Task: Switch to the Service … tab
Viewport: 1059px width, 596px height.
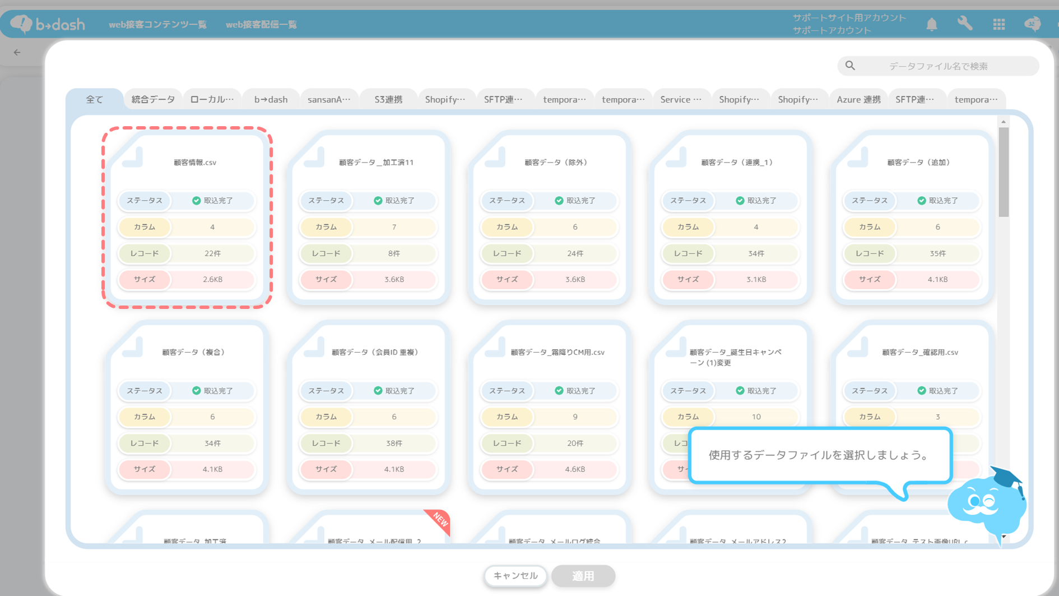Action: [681, 99]
